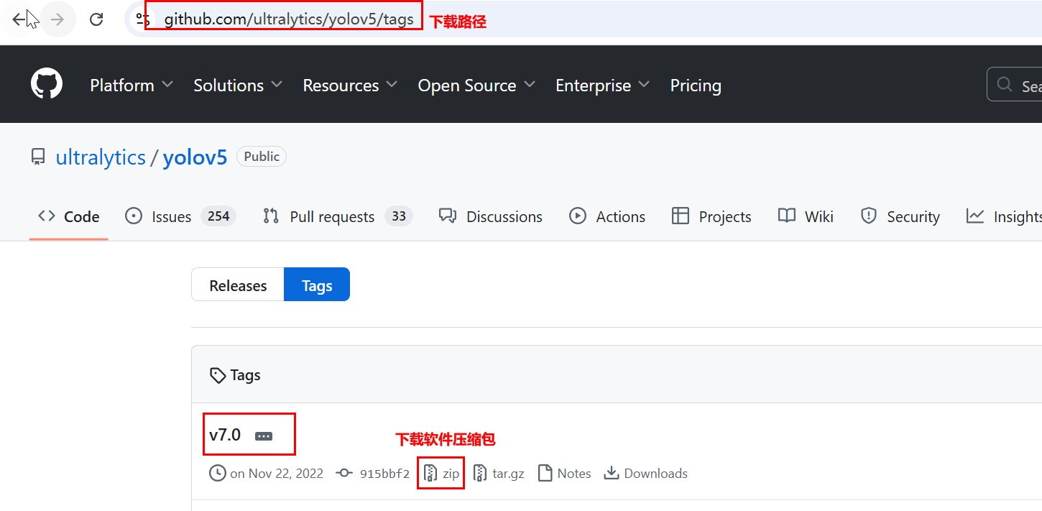
Task: Open the Discussions tab
Action: coord(491,216)
